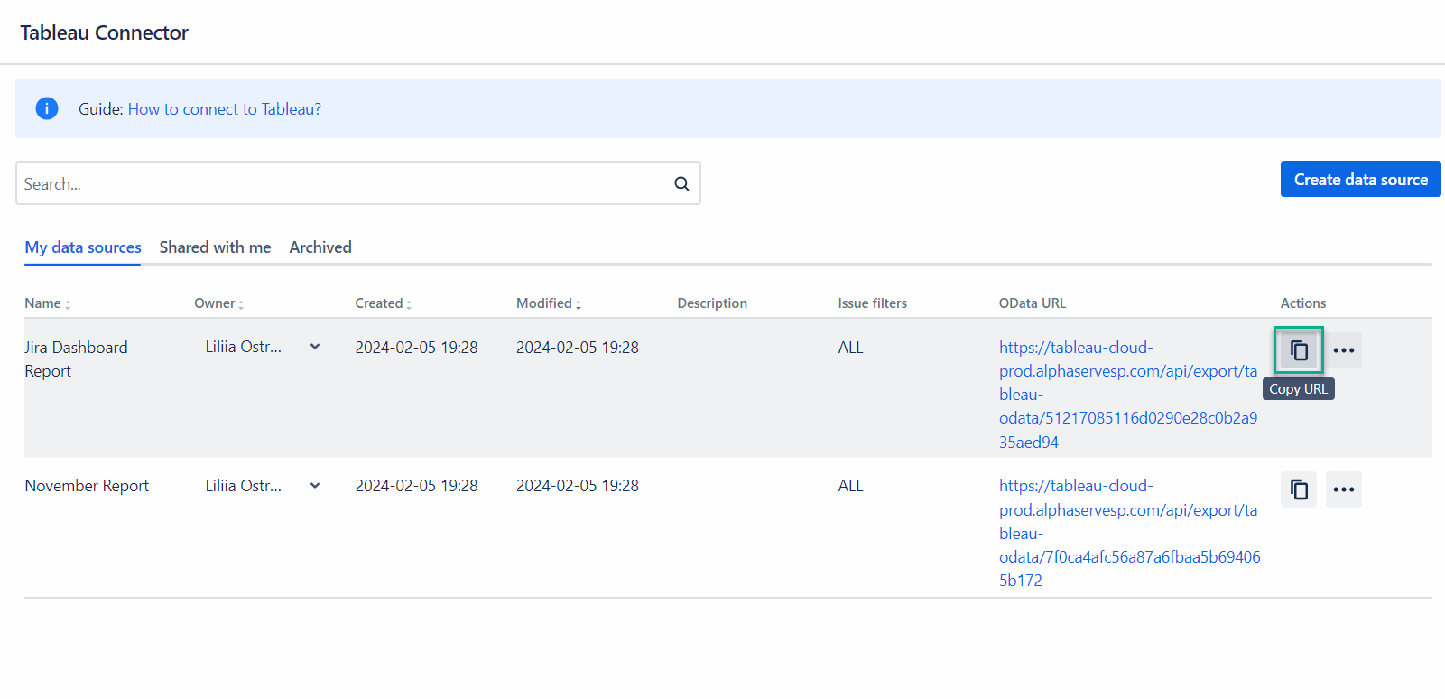Image resolution: width=1445 pixels, height=699 pixels.
Task: Click Created date of Jira Dashboard Report
Action: (416, 348)
